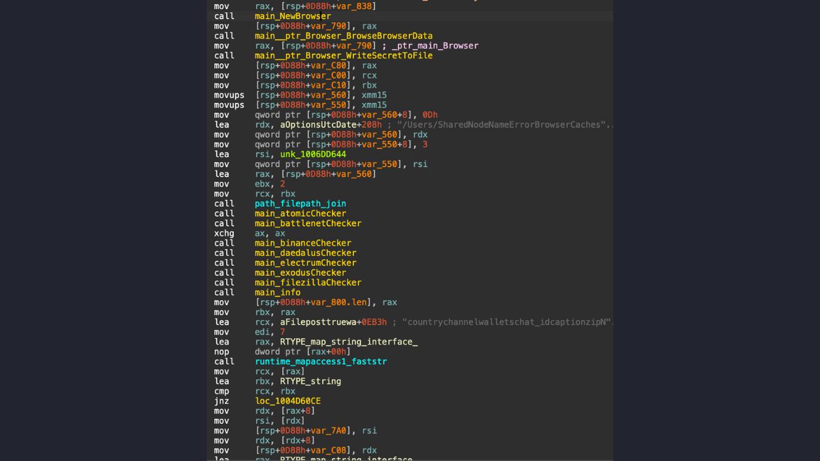
Task: Click the lea rax, [rsp+0D88h+var_560] line
Action: pos(295,174)
